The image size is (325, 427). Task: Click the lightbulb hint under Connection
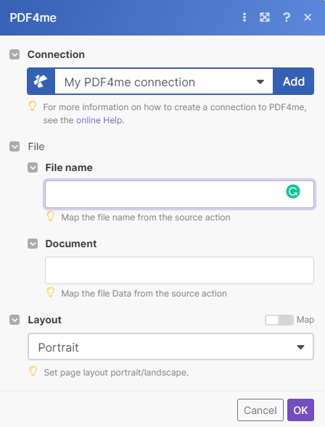point(33,106)
